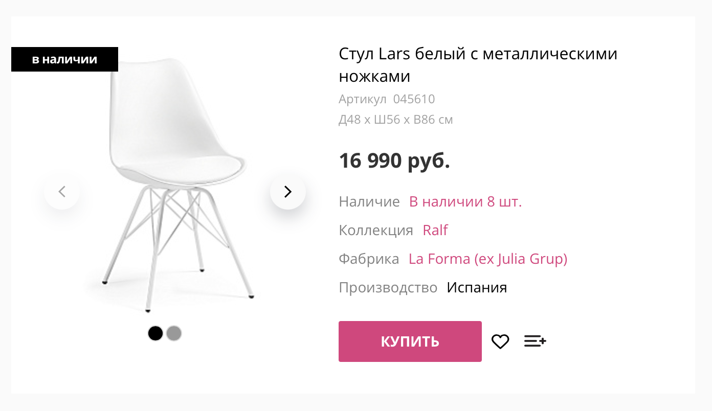Open the "В наличии 8 шт." link
The height and width of the screenshot is (411, 712).
(465, 201)
